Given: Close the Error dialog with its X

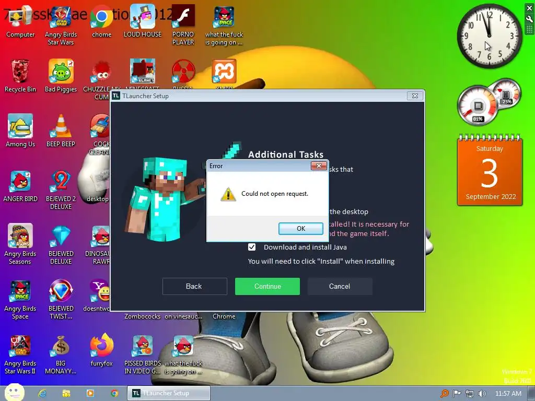Looking at the screenshot, I should (319, 166).
